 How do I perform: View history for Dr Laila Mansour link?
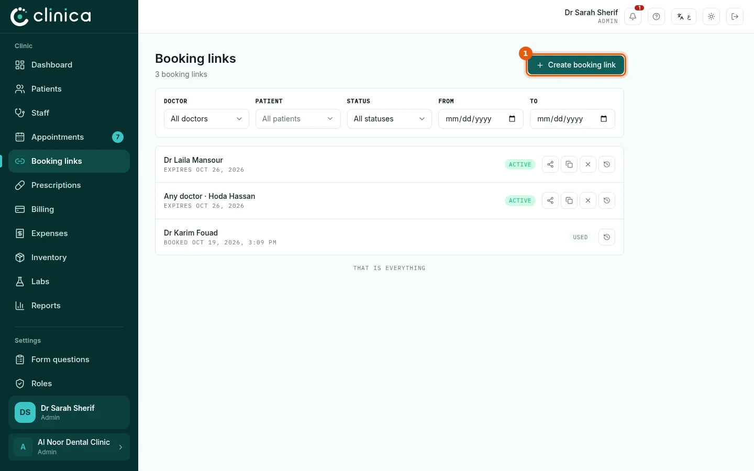607,164
